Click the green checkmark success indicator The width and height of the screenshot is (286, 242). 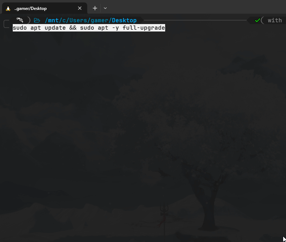click(257, 20)
